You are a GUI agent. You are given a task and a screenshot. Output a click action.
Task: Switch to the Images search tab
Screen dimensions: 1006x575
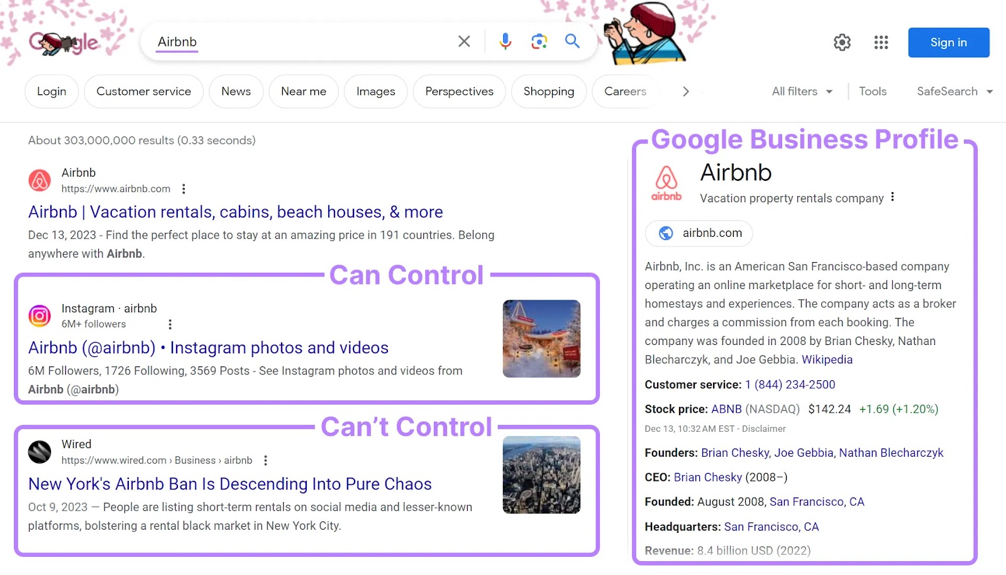click(x=375, y=91)
